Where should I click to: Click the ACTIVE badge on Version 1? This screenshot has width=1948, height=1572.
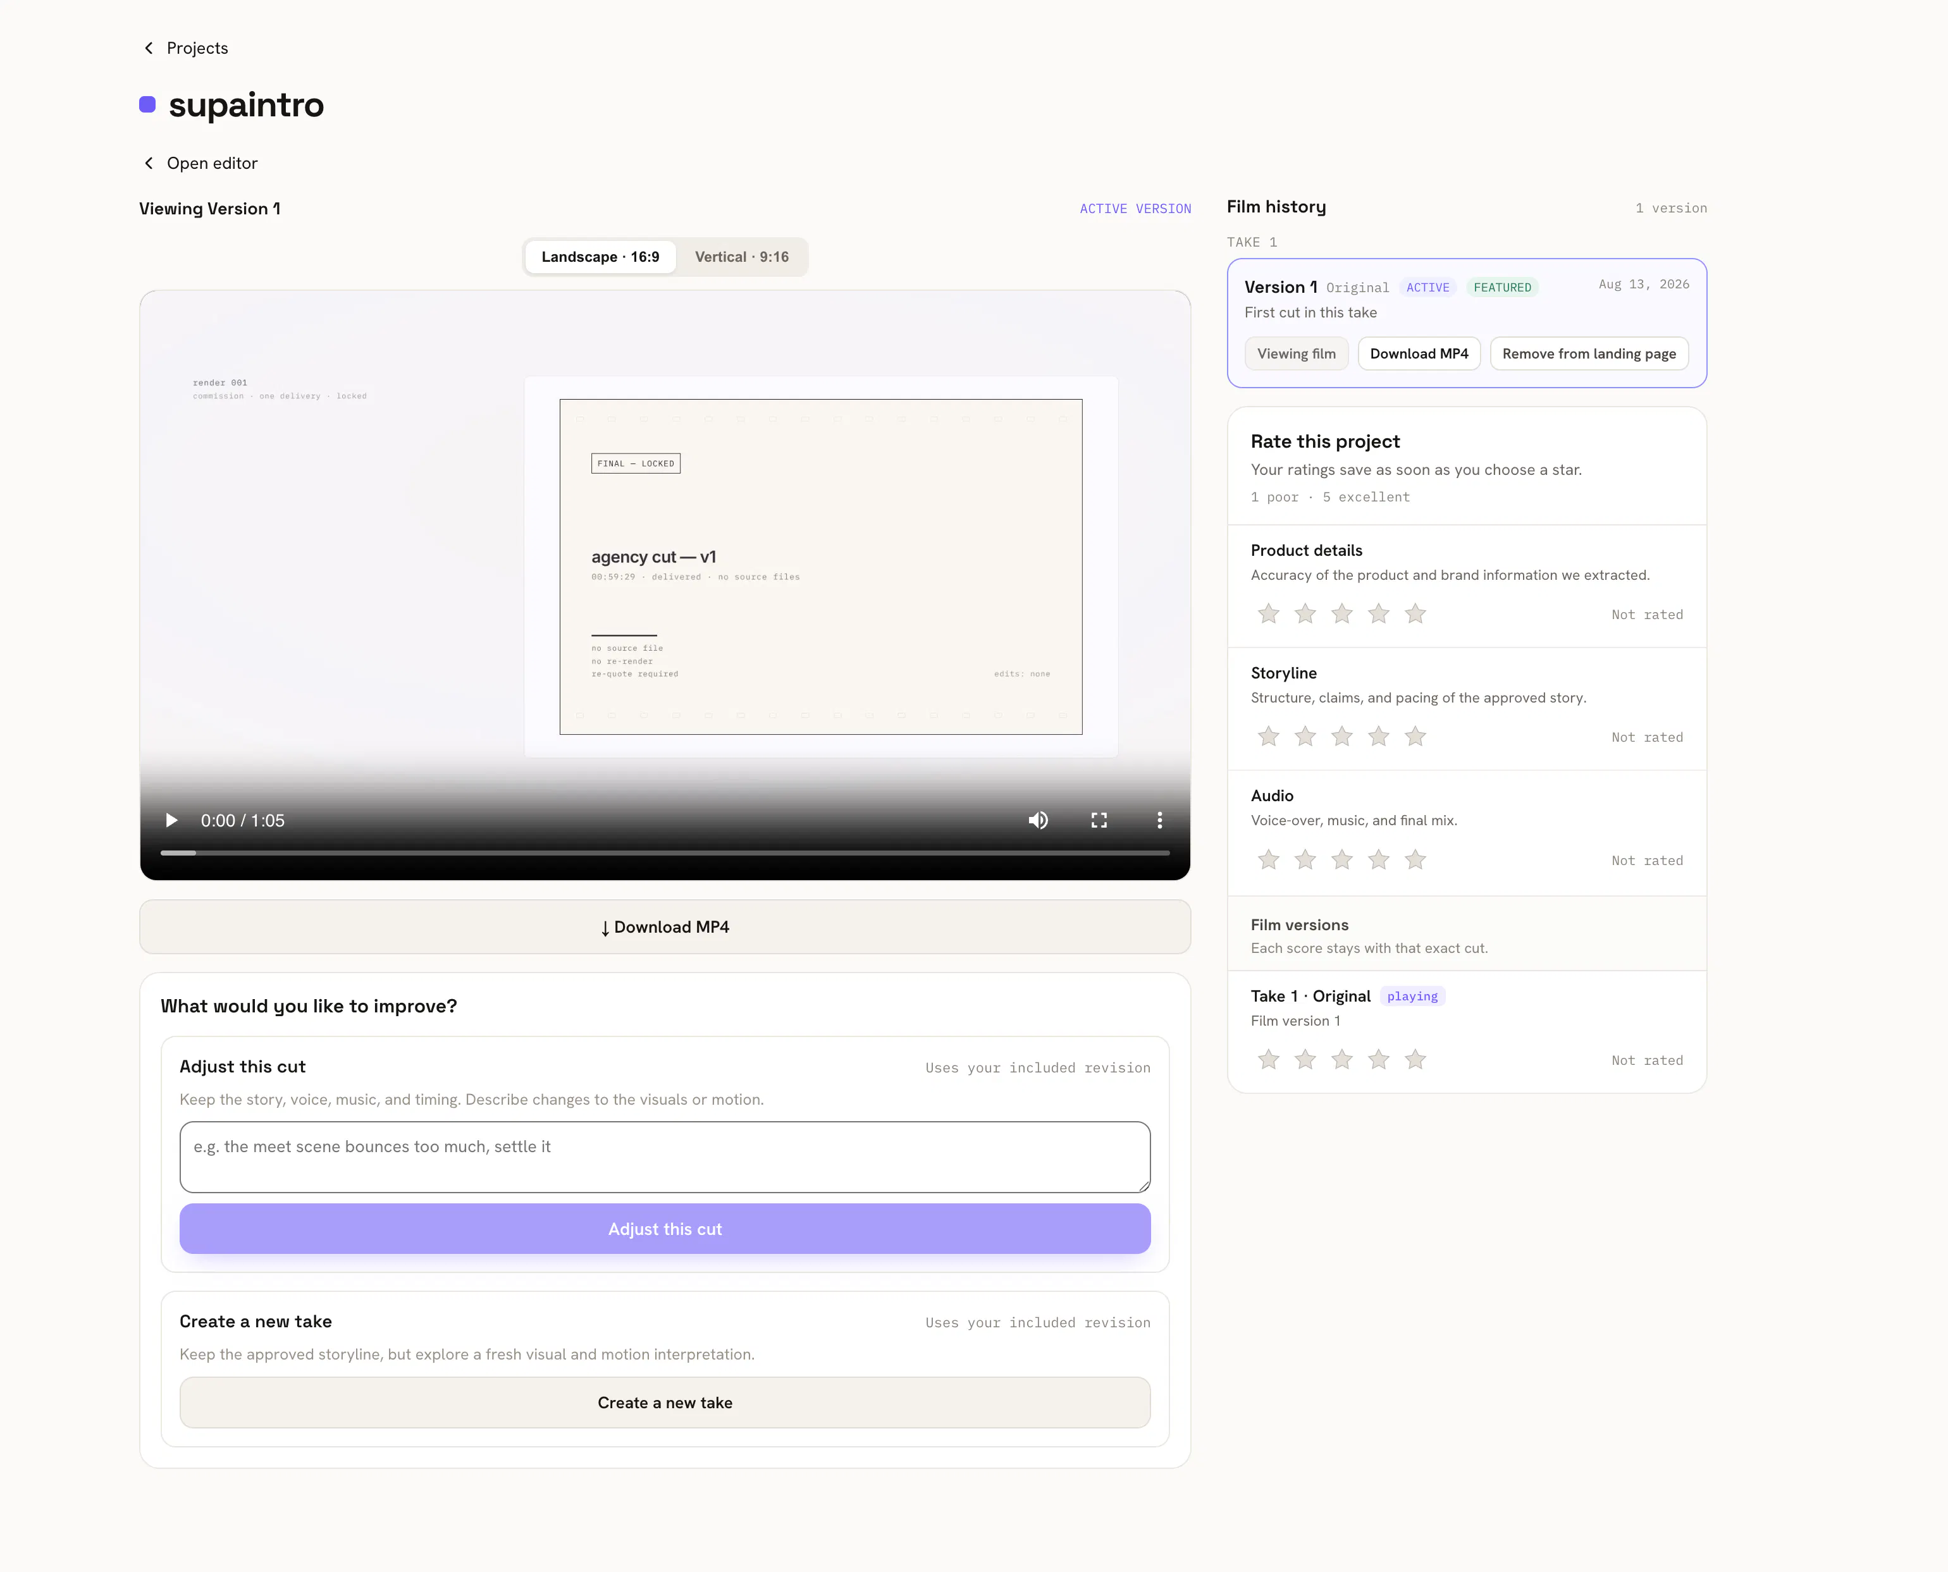point(1427,287)
